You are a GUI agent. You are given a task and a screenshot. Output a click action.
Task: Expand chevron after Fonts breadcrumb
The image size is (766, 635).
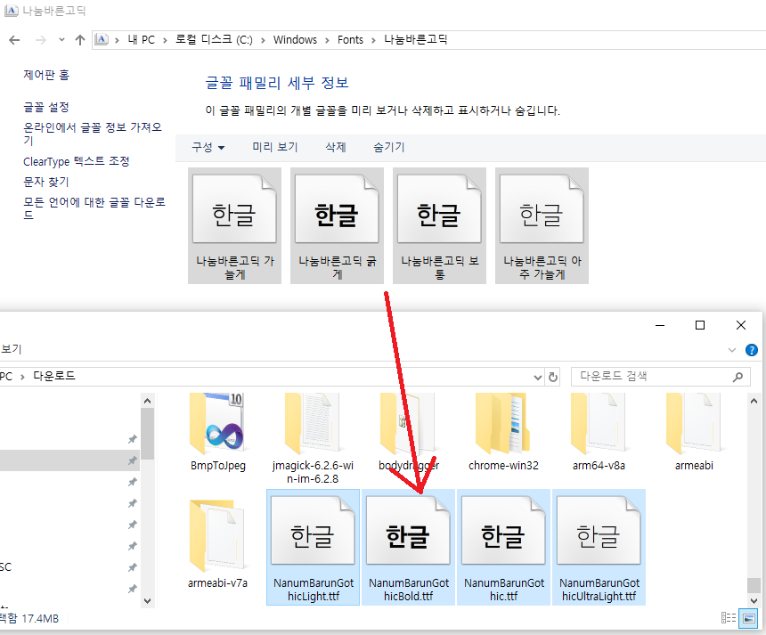[373, 40]
